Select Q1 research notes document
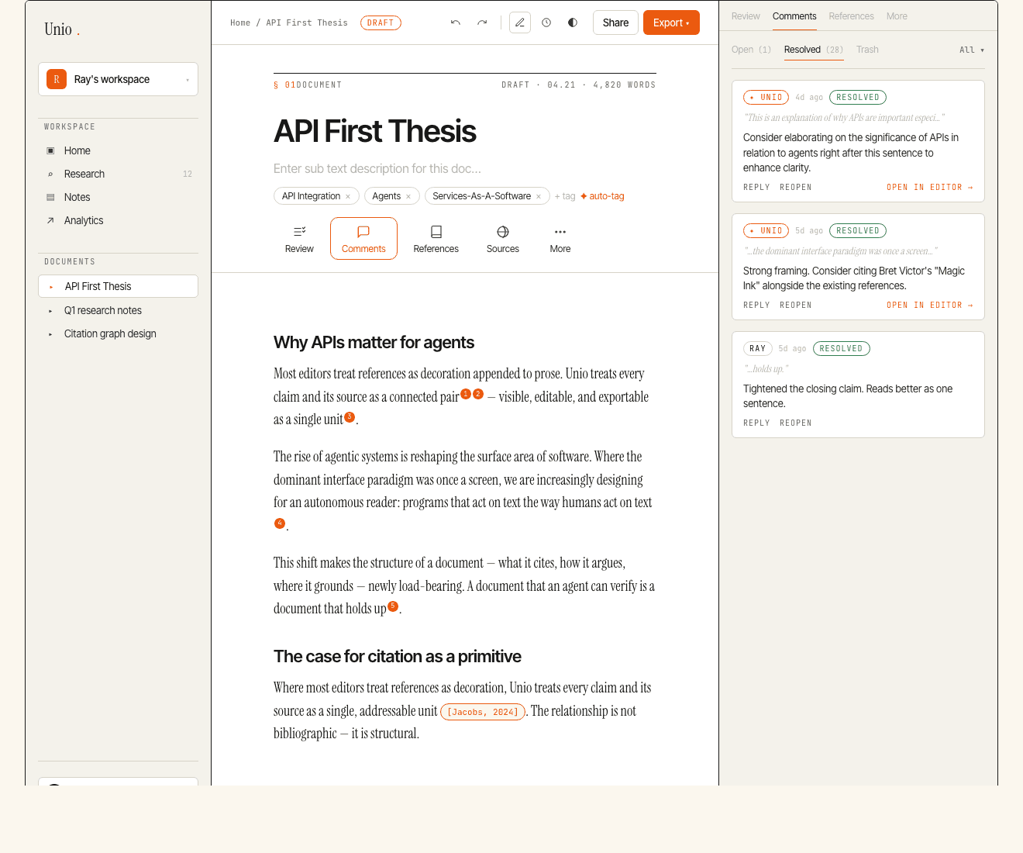This screenshot has height=853, width=1023. point(118,310)
